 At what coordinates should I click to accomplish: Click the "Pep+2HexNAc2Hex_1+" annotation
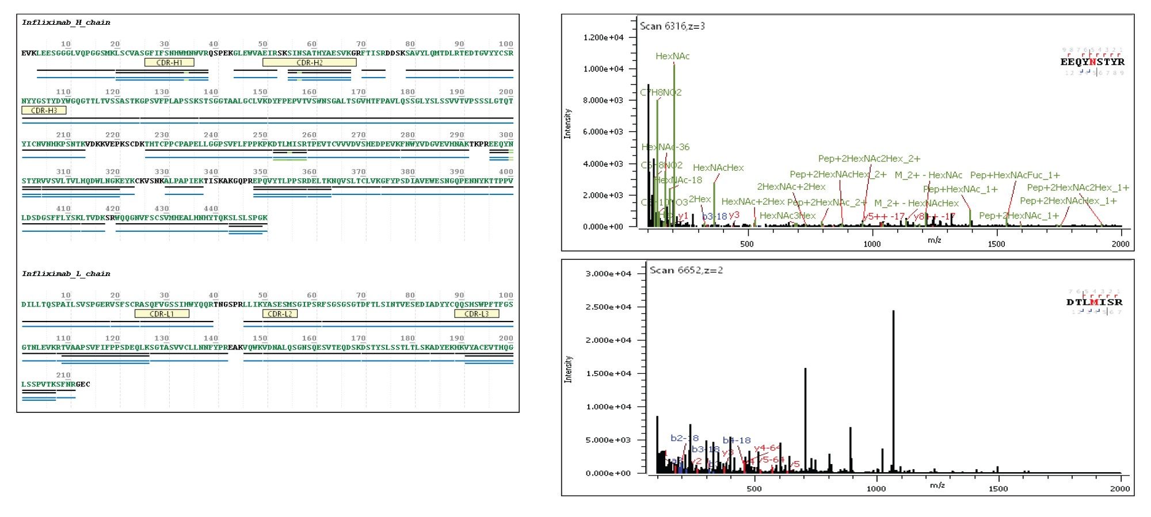click(1078, 187)
